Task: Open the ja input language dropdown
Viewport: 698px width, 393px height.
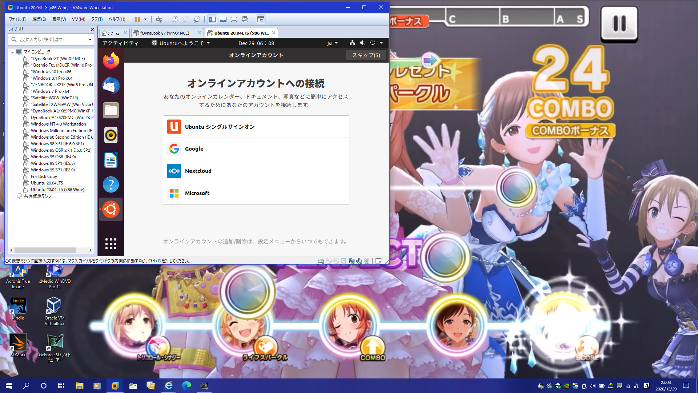Action: (x=332, y=43)
